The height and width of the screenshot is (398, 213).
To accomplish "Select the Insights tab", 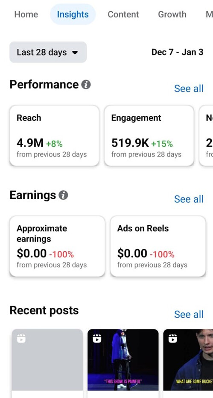I will coord(73,14).
